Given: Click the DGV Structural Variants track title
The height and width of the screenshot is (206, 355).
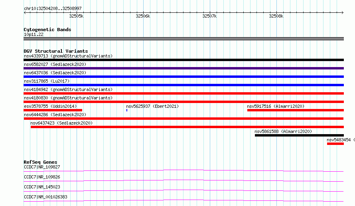Looking at the screenshot, I should point(56,51).
